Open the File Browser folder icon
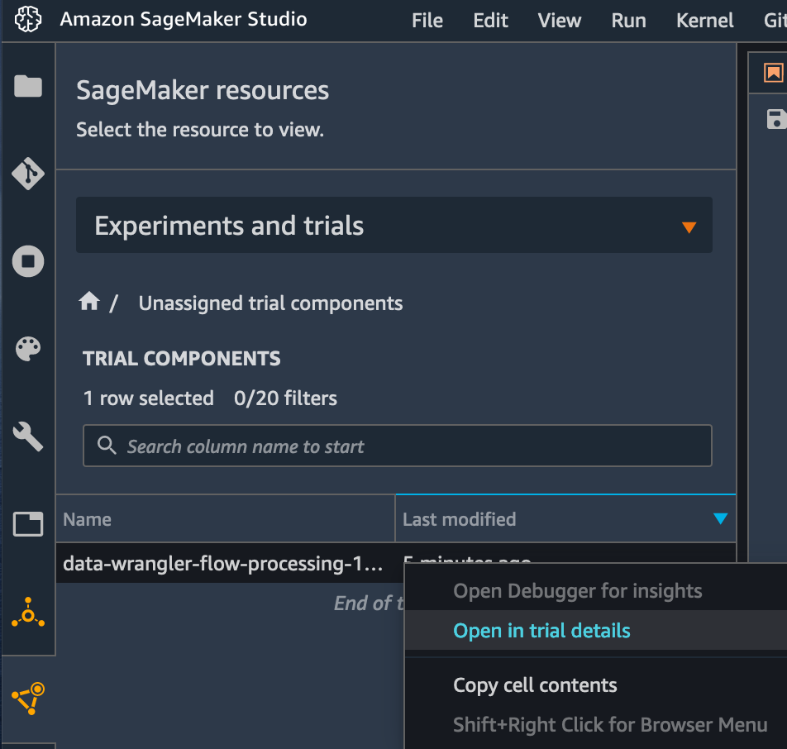 pos(28,86)
